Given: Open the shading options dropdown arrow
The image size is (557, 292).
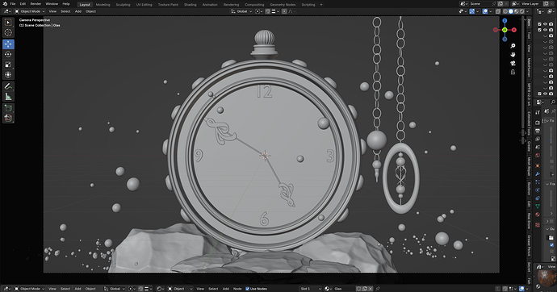Looking at the screenshot, I should [527, 11].
